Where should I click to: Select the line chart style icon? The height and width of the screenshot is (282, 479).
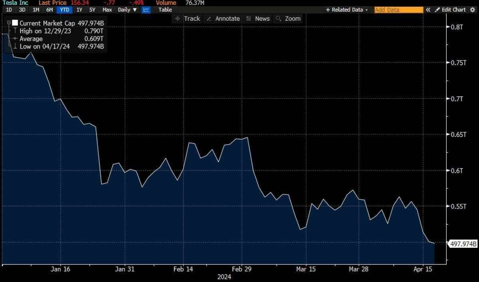[x=146, y=10]
